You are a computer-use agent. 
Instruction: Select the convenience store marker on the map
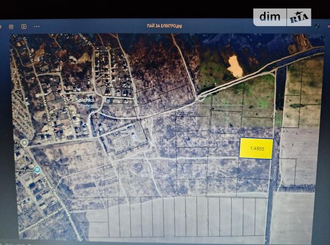[x=37, y=170]
